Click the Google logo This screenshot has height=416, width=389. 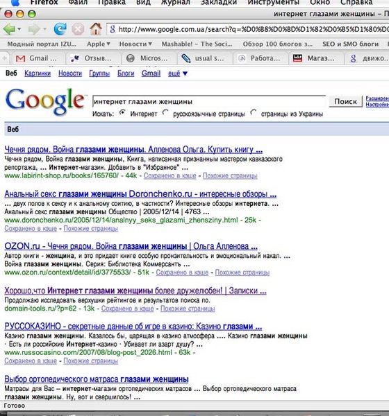tap(45, 102)
